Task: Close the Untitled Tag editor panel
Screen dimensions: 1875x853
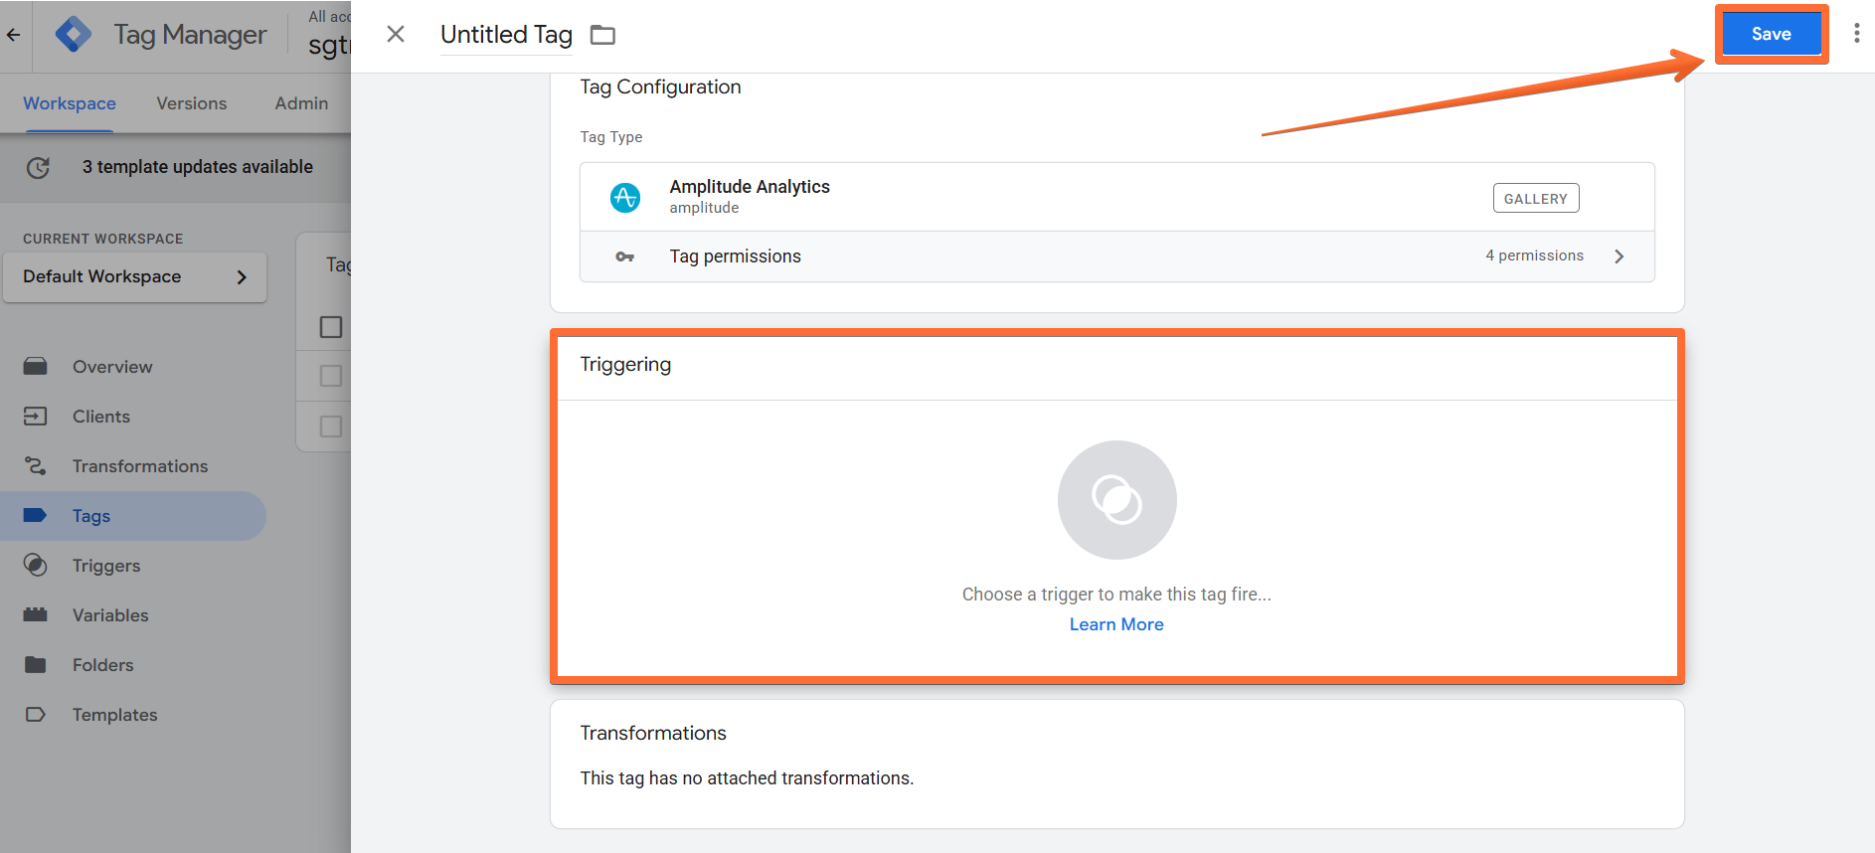Action: 396,35
